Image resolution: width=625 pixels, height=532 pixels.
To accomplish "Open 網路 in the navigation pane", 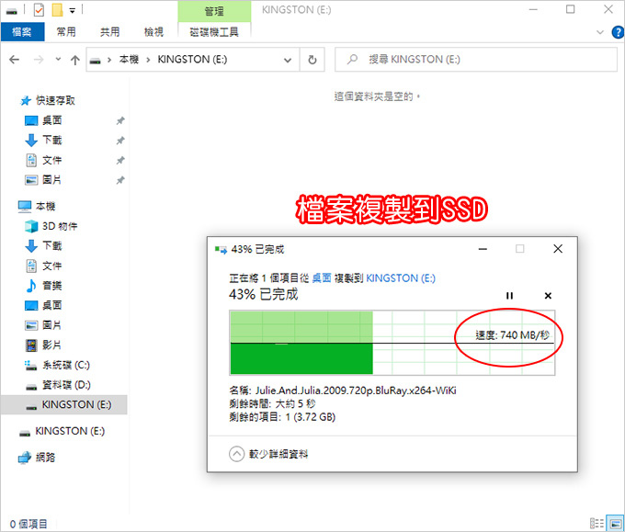I will (x=45, y=457).
